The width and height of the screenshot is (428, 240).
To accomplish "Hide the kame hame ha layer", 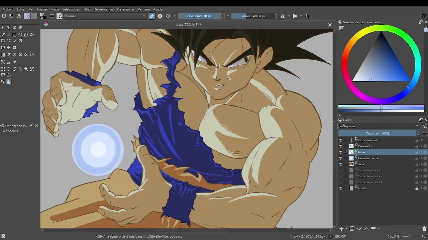I will click(341, 158).
